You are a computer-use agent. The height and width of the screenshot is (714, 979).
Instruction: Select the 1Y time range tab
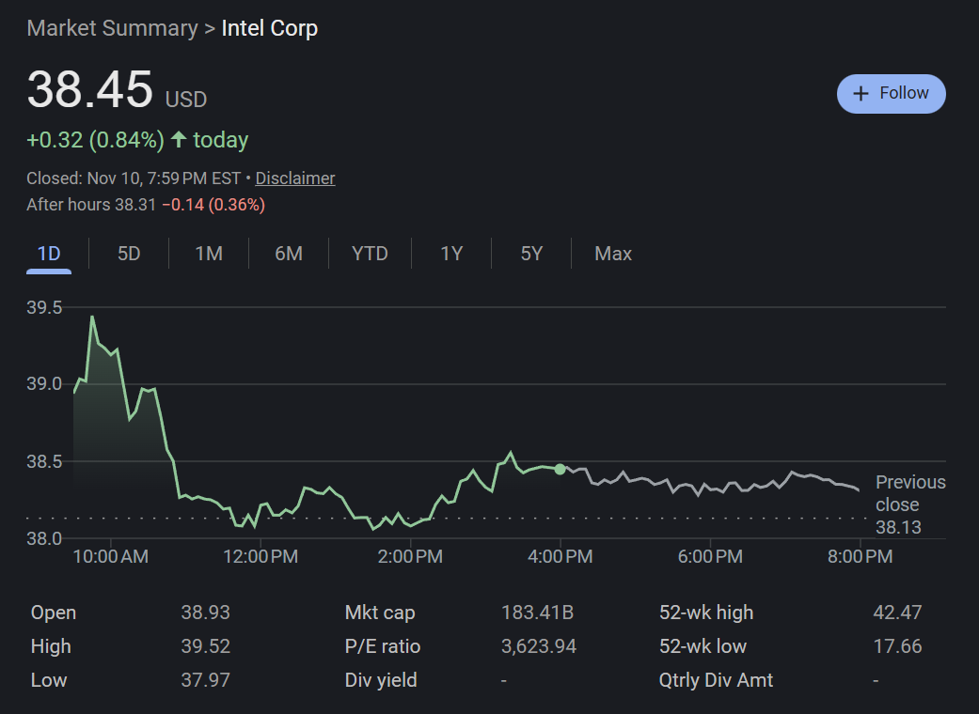[451, 254]
